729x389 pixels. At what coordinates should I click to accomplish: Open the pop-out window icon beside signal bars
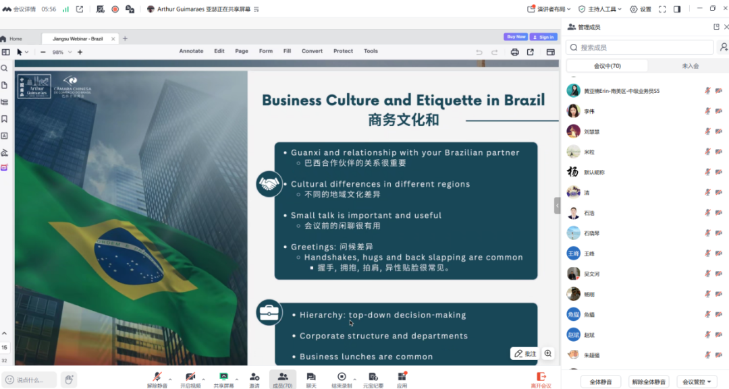80,9
